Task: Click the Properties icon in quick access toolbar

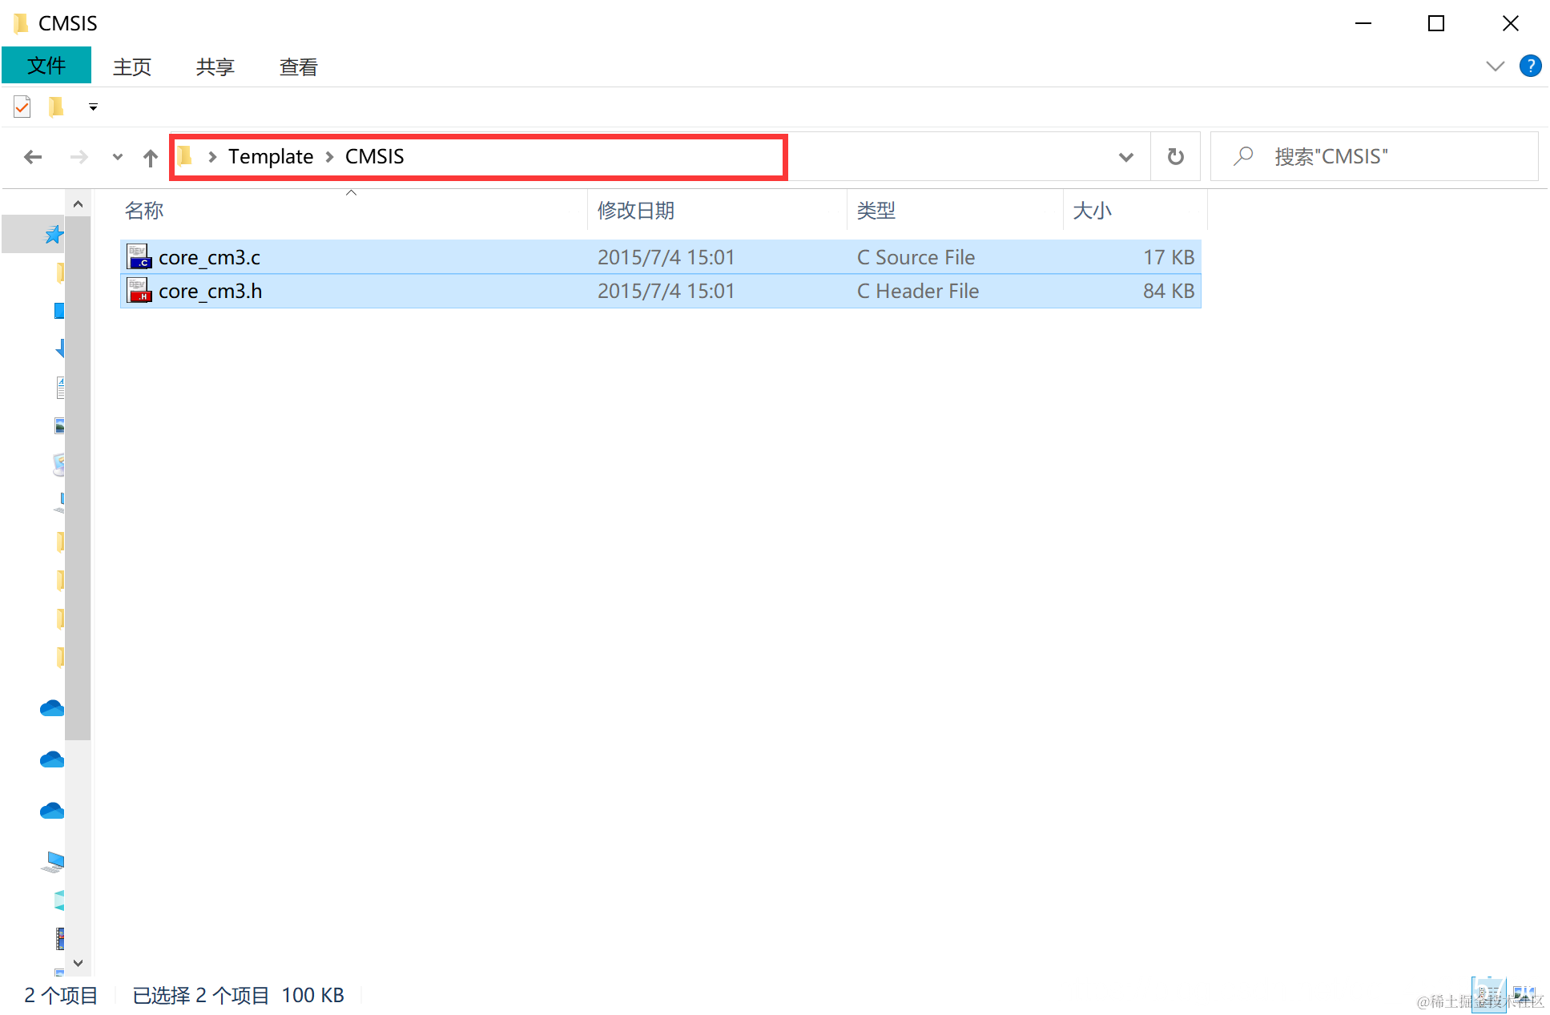Action: [22, 107]
